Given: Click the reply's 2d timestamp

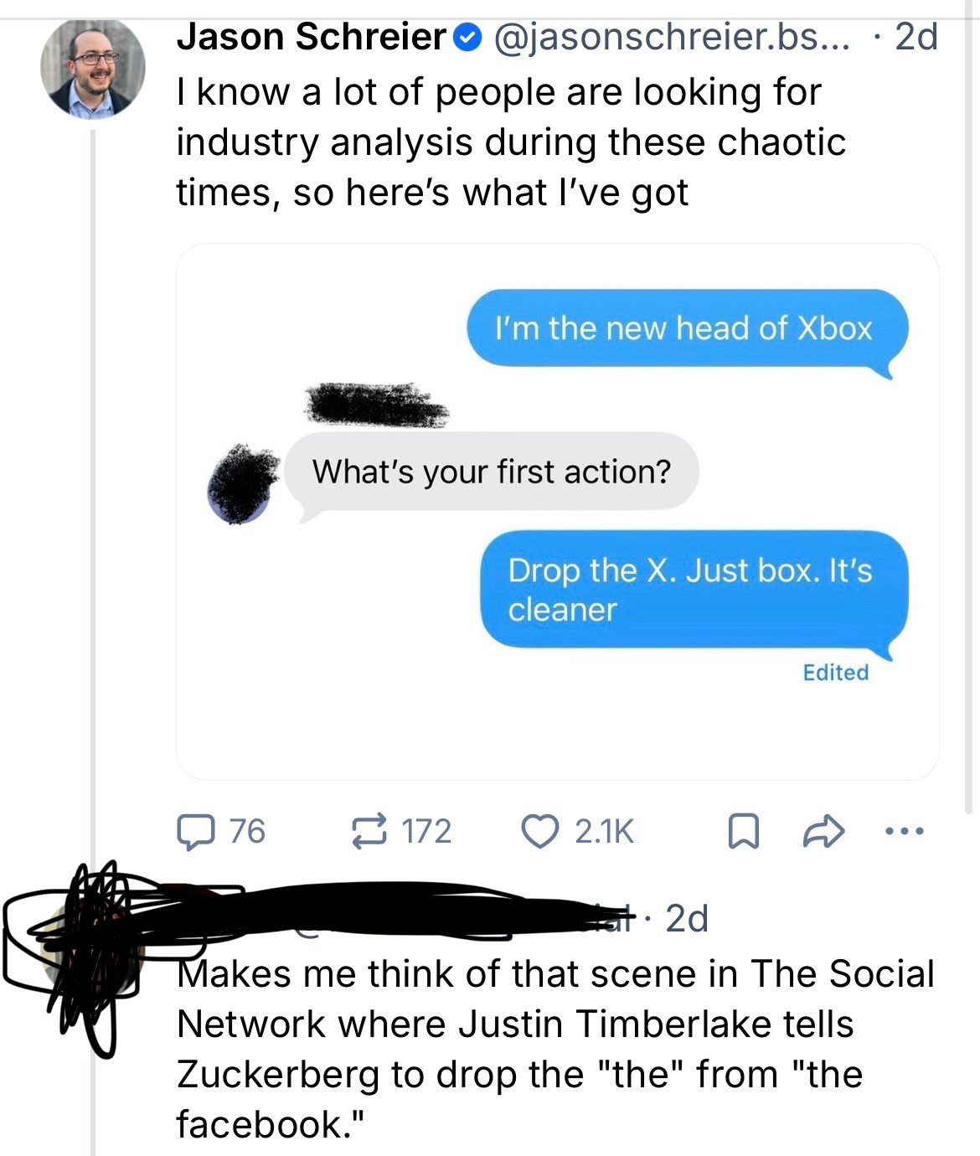Looking at the screenshot, I should point(687,919).
